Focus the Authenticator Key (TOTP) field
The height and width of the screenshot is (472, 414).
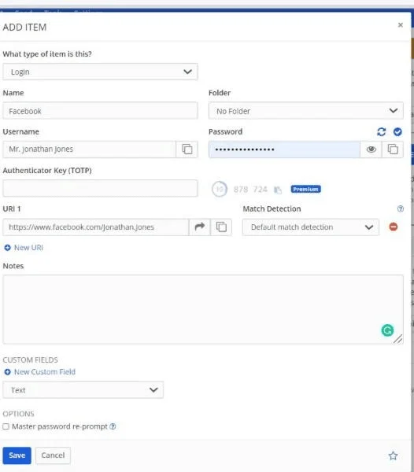[x=100, y=189]
